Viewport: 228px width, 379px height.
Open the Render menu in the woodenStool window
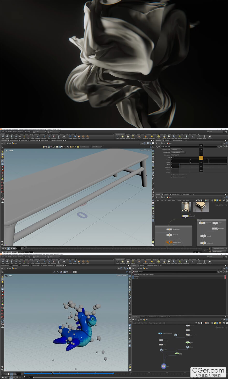pos(10,132)
